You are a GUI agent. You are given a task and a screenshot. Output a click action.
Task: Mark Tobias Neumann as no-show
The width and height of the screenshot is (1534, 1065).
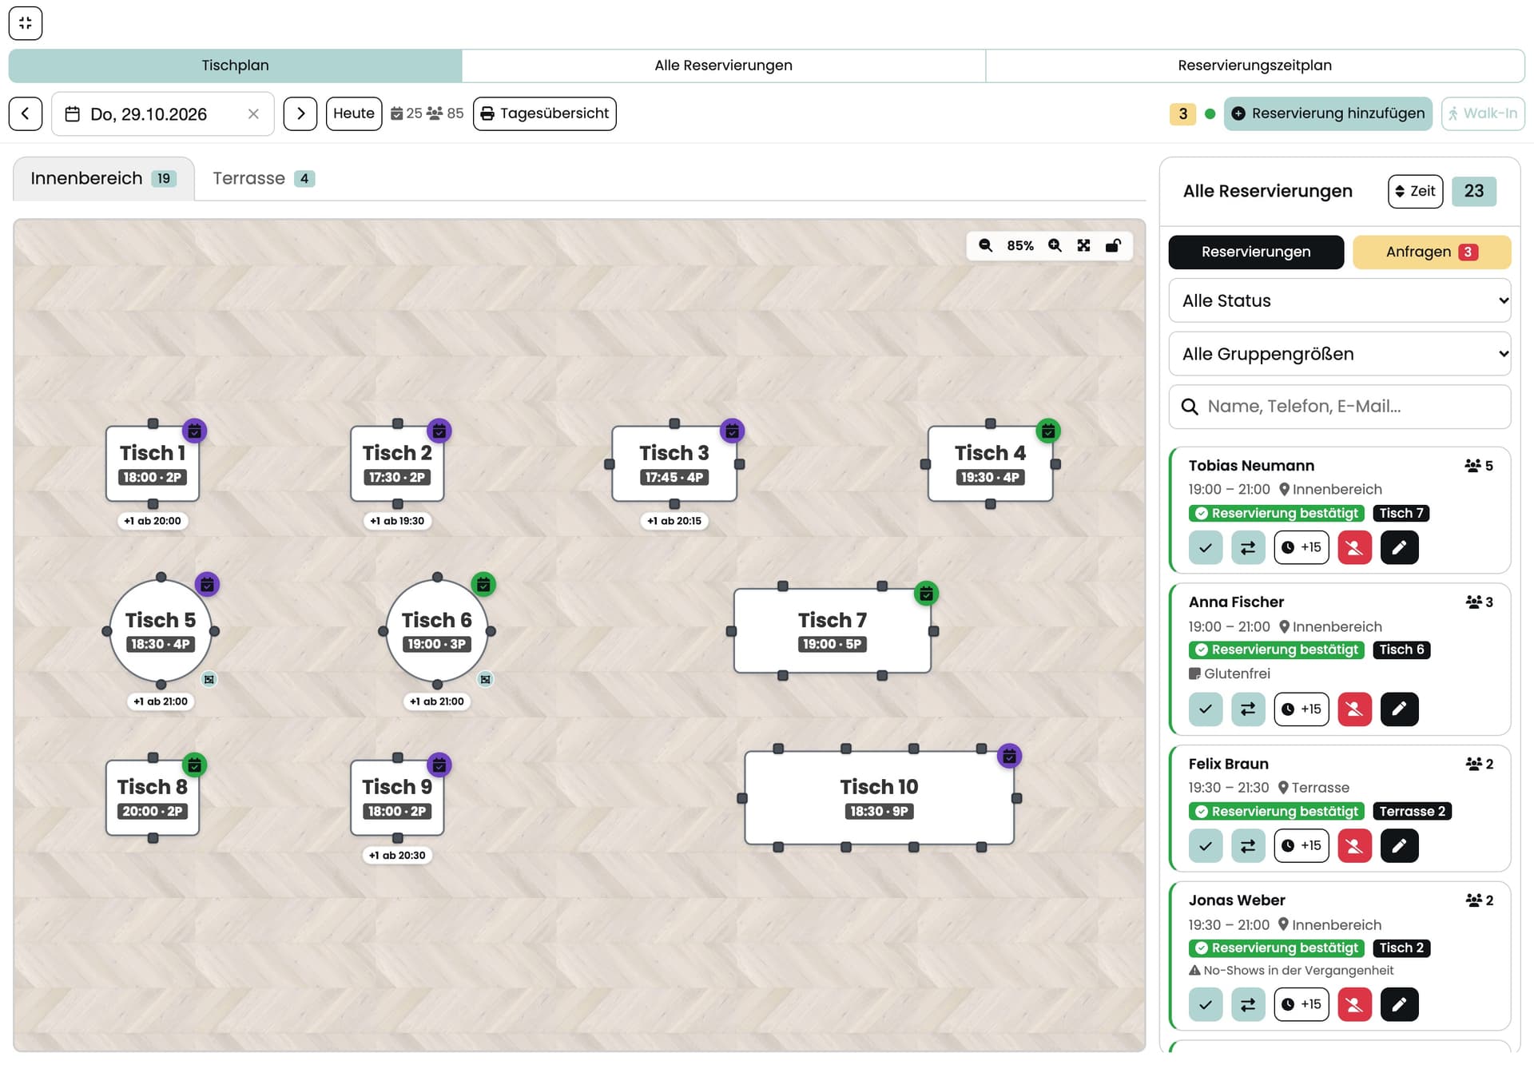click(x=1354, y=547)
